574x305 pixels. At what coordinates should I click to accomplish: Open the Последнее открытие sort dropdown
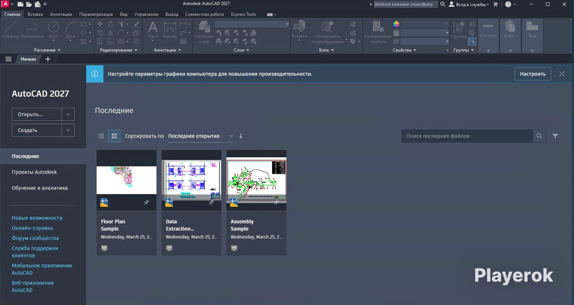coord(201,136)
